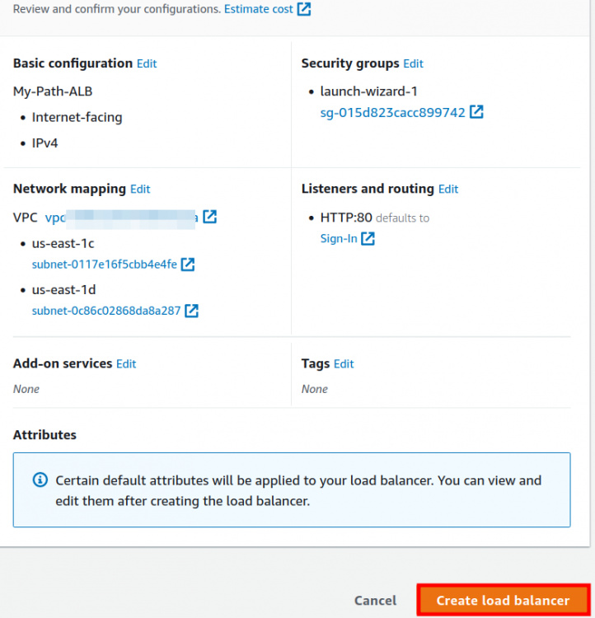Open the Sign-In target group link
Viewport: 595px width, 618px height.
pos(339,239)
